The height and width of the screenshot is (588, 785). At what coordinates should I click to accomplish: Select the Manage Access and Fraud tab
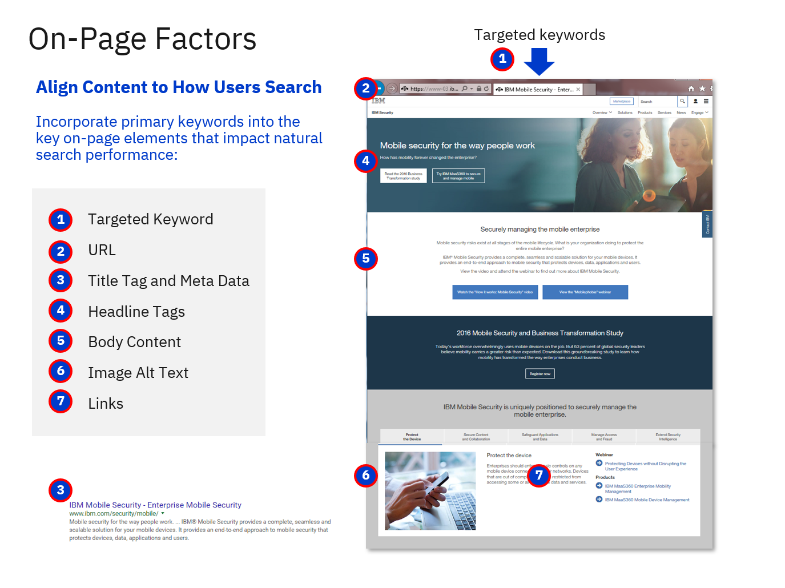click(x=604, y=437)
